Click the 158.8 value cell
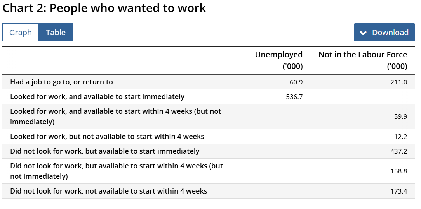 399,171
